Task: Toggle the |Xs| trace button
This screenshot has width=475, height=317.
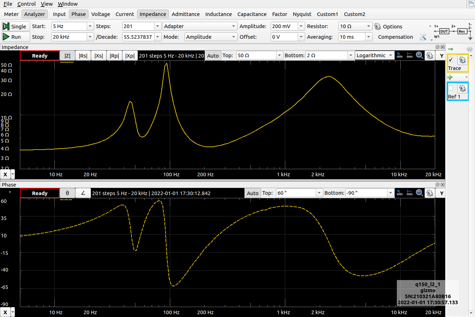Action: 99,55
